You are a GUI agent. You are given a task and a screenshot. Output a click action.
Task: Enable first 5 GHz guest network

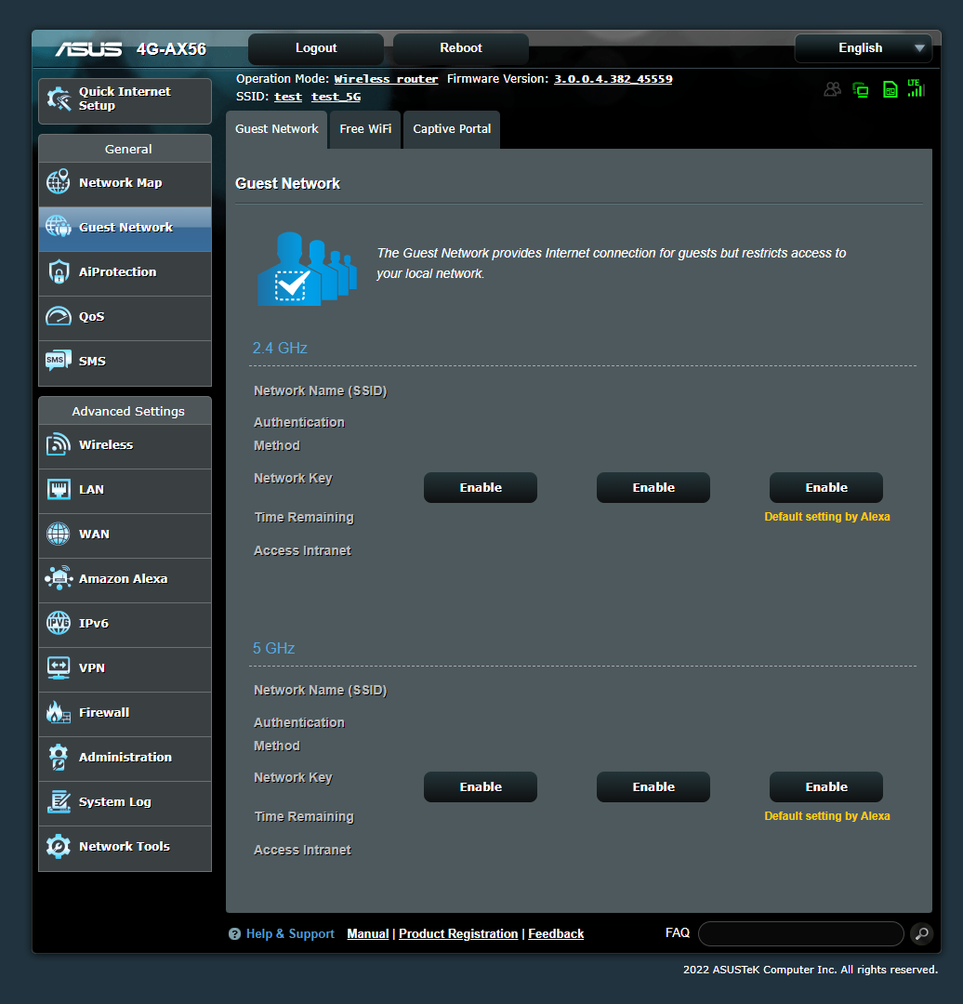pyautogui.click(x=481, y=787)
